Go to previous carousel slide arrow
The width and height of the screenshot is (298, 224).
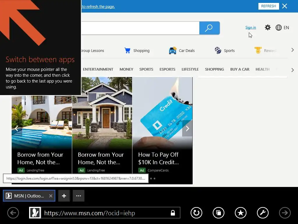17,129
